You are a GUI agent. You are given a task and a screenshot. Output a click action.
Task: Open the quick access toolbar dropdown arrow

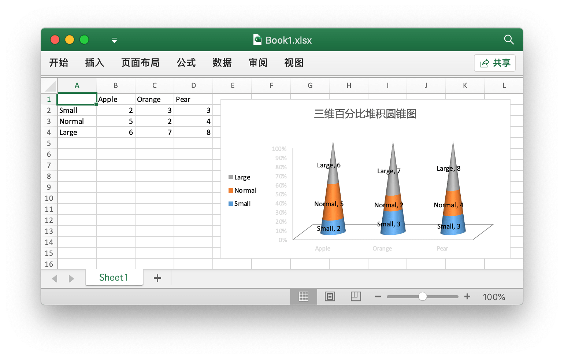pos(114,40)
